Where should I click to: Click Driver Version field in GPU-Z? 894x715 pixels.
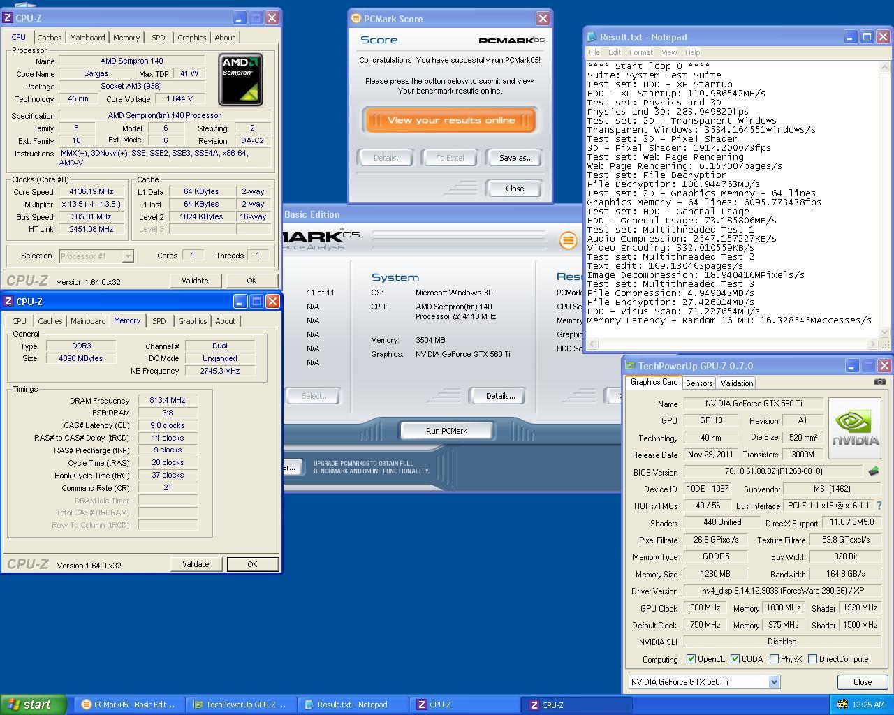[782, 591]
